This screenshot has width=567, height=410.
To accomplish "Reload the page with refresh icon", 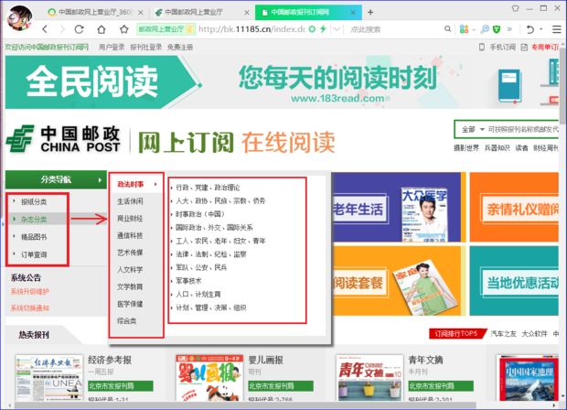I will 80,29.
